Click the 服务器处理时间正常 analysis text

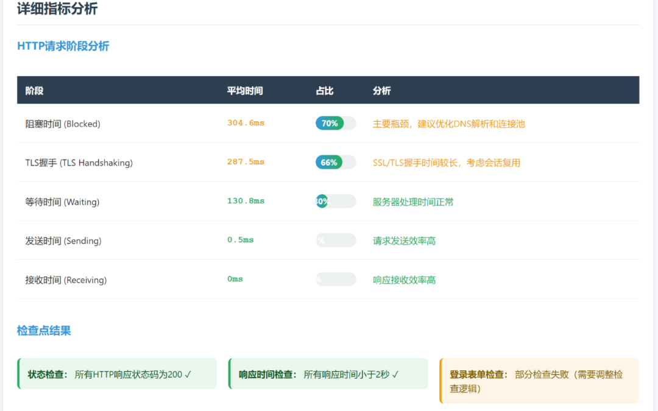pos(413,202)
